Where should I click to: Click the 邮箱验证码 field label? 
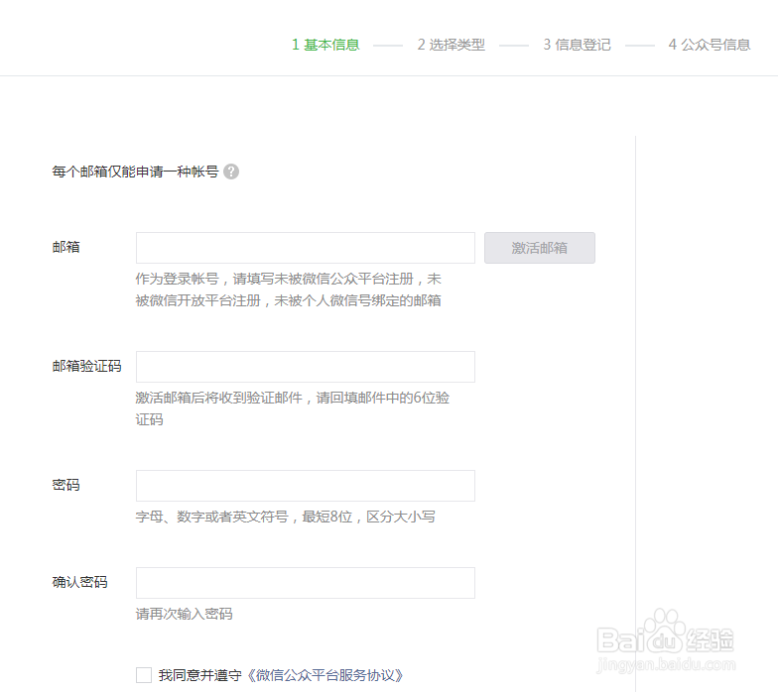[87, 366]
